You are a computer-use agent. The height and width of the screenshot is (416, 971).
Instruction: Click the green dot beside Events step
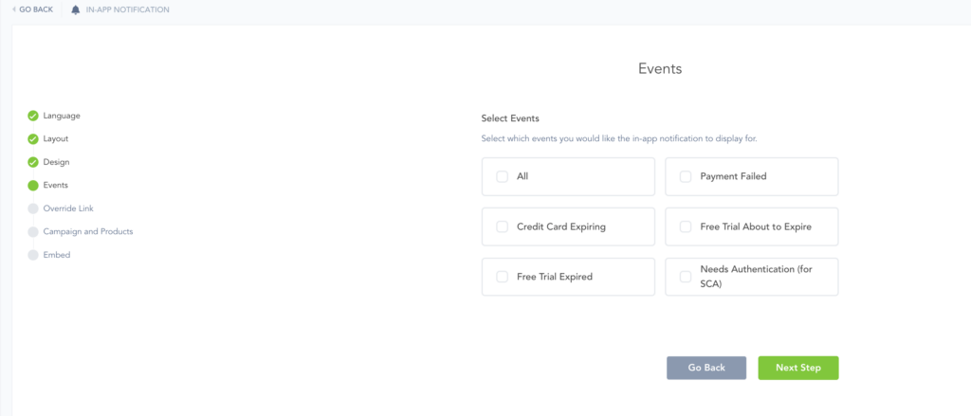click(33, 186)
